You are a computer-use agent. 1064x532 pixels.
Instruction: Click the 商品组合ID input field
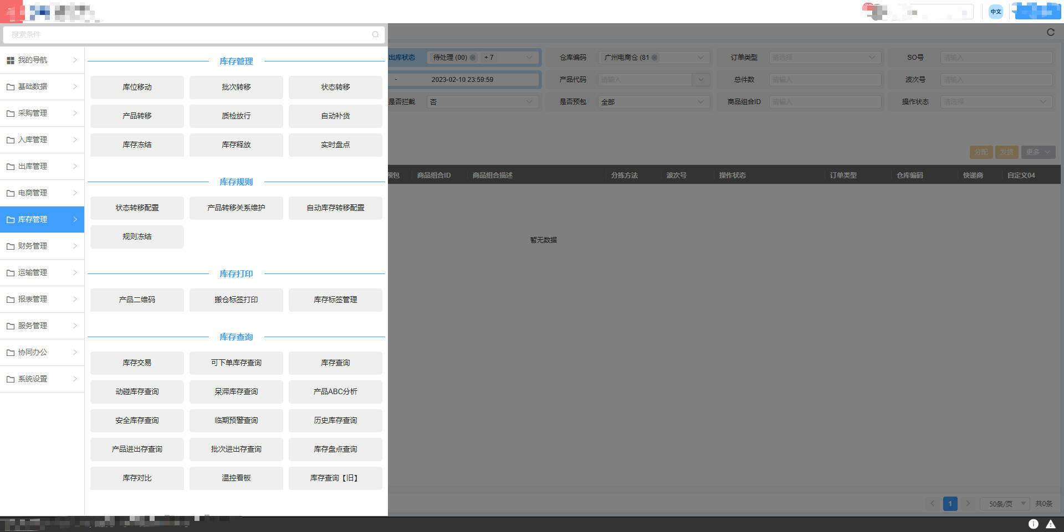coord(825,102)
